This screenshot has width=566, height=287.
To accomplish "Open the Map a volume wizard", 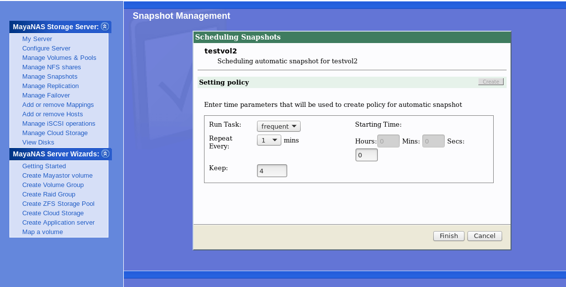I will click(43, 232).
